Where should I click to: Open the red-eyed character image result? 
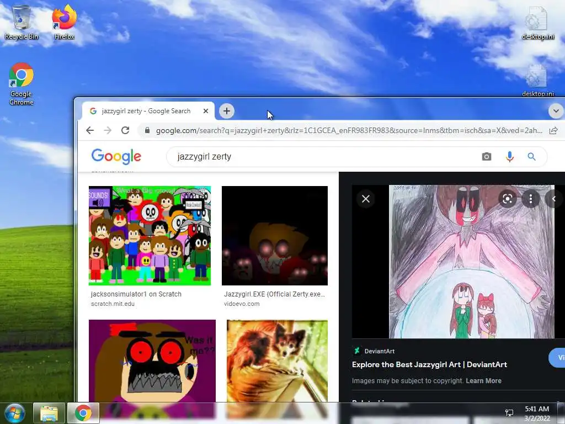(x=152, y=361)
